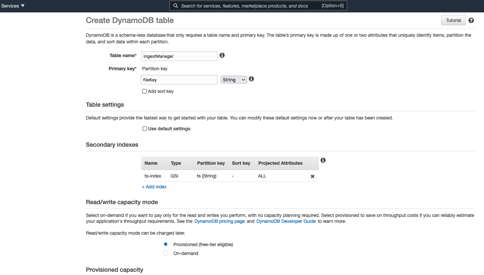Click + Add index link

[x=154, y=187]
